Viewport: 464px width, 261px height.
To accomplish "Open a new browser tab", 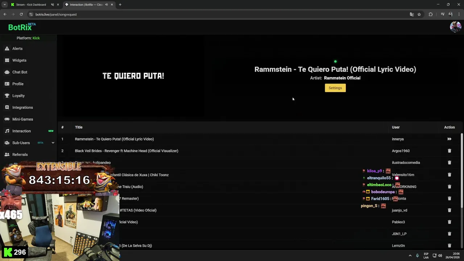I will (x=120, y=5).
